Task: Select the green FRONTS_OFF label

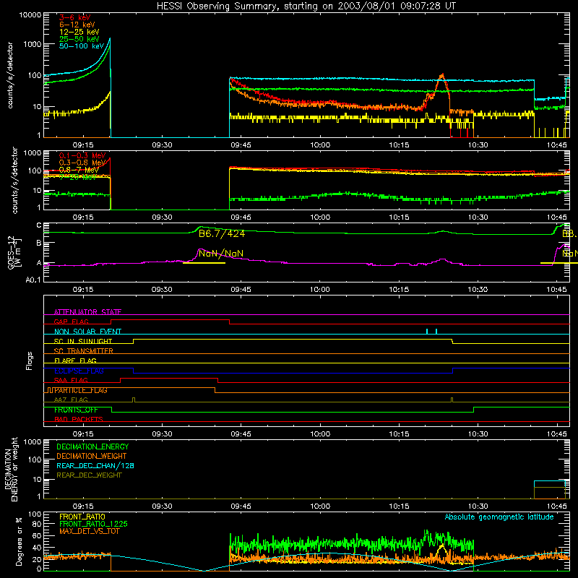Action: [x=76, y=410]
